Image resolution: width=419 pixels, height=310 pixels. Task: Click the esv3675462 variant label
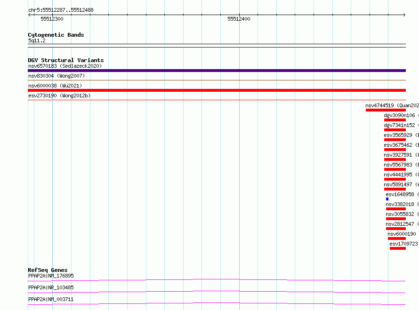click(x=398, y=145)
